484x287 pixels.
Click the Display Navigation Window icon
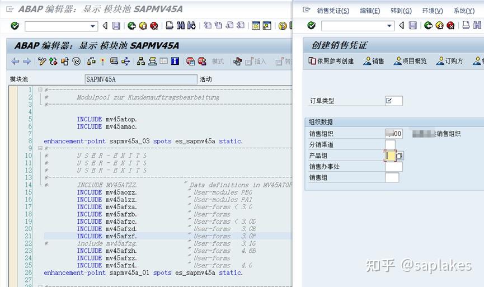tap(152, 62)
